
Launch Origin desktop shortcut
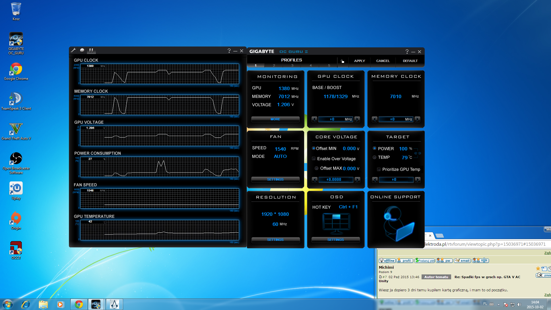16,221
